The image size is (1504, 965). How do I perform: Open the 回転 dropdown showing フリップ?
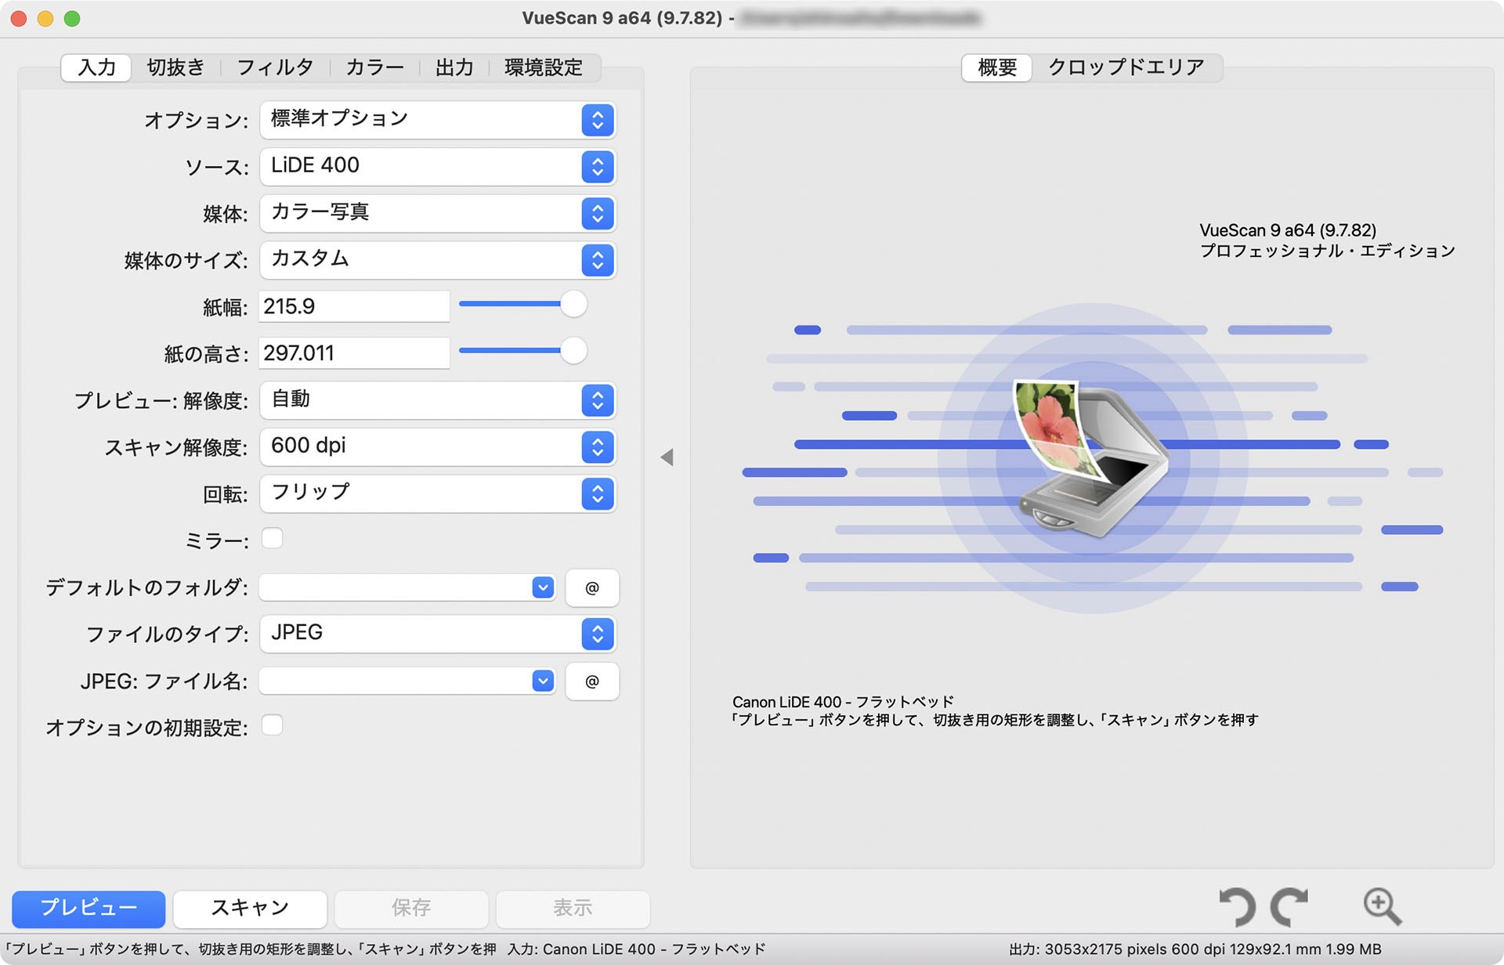click(598, 493)
